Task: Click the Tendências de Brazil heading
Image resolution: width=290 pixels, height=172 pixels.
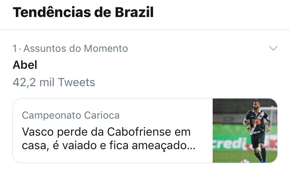Action: (83, 12)
